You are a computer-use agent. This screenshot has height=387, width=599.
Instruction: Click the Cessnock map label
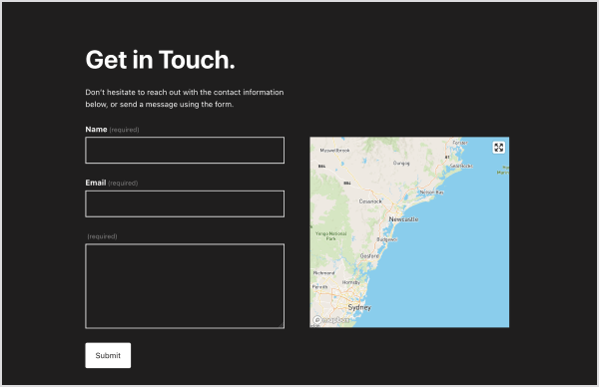coord(370,201)
